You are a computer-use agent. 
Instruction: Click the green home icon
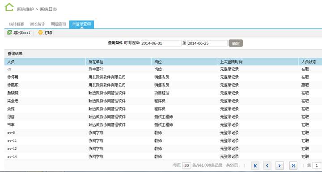click(x=9, y=8)
